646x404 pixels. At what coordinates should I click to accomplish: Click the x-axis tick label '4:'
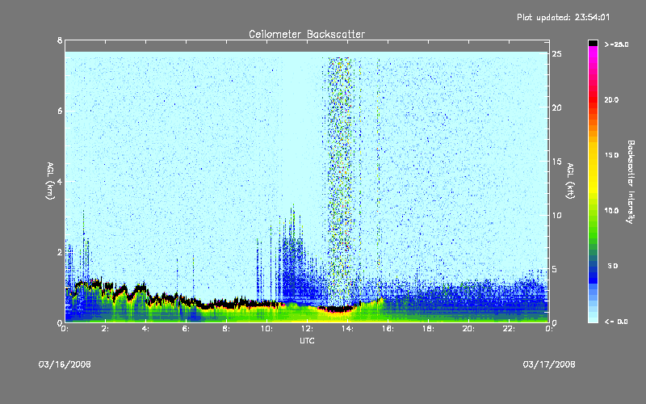click(x=145, y=329)
